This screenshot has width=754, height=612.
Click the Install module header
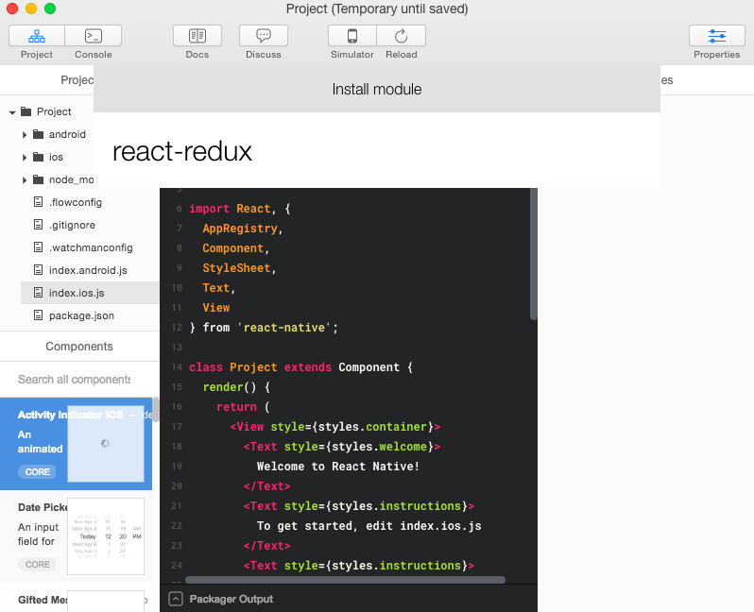[x=377, y=89]
